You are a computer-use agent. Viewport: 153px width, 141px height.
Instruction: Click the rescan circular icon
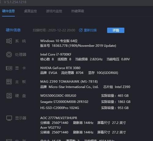click(81, 30)
